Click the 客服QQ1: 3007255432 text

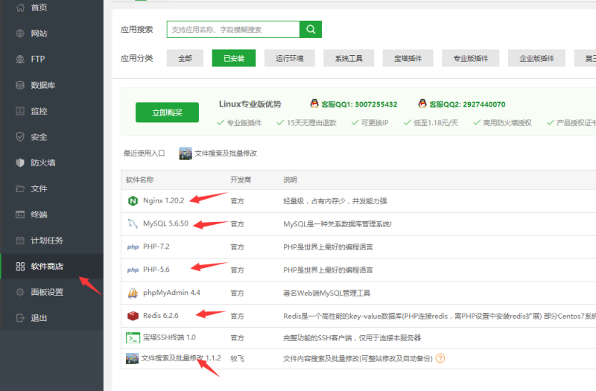point(359,104)
